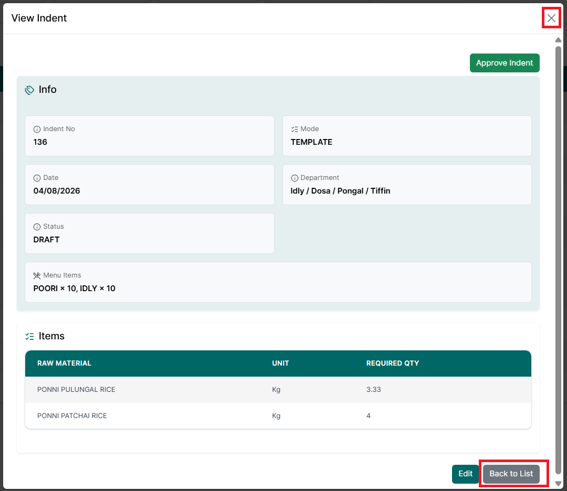Click the Indent No info icon

(37, 130)
